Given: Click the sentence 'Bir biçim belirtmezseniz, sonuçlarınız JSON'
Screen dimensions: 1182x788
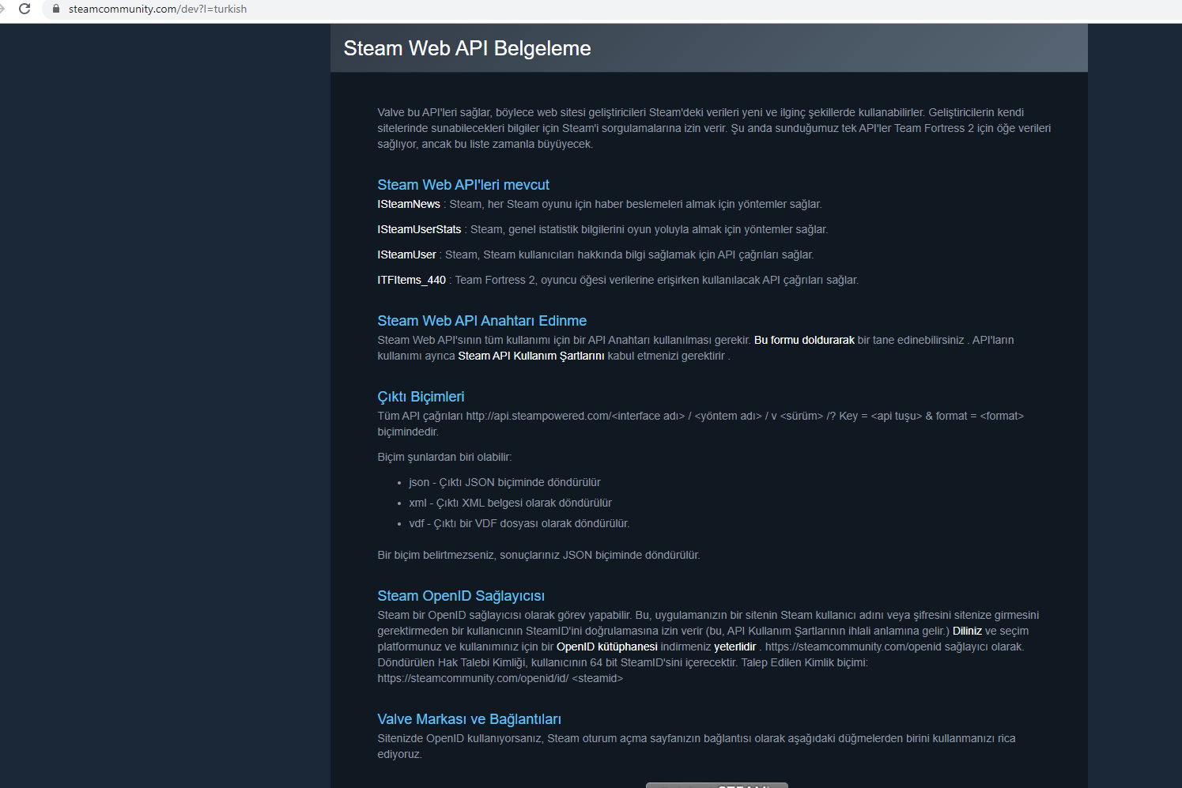Looking at the screenshot, I should 538,555.
